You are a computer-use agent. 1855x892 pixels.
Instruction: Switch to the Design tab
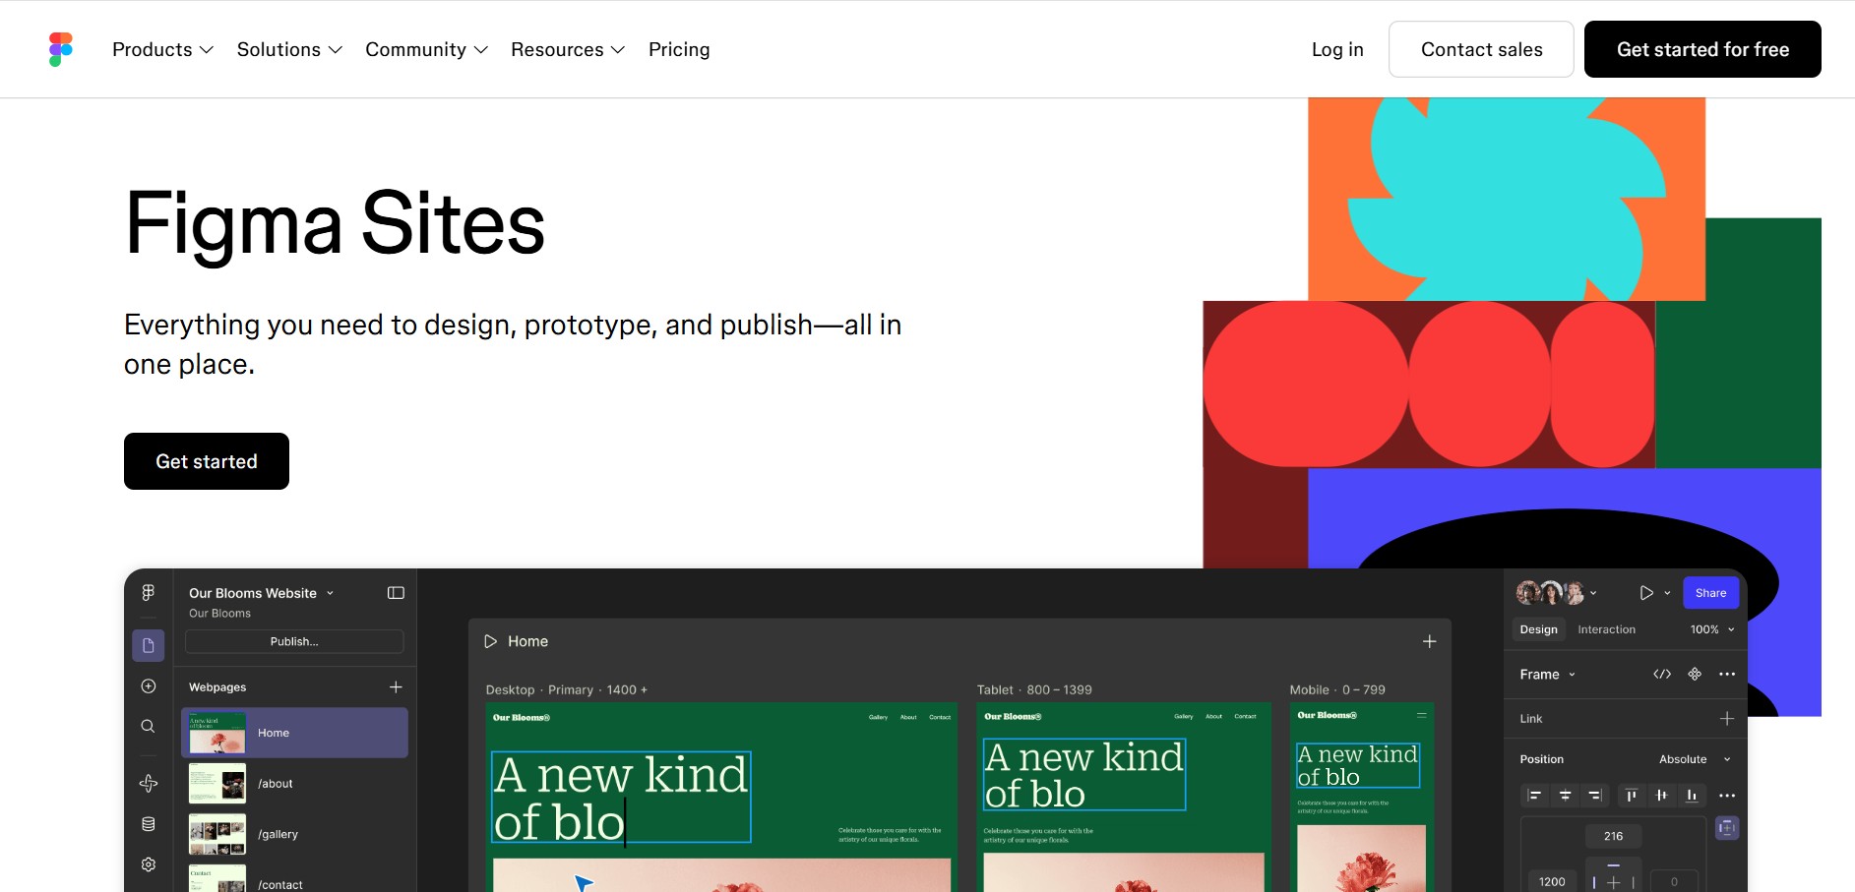[x=1538, y=629]
